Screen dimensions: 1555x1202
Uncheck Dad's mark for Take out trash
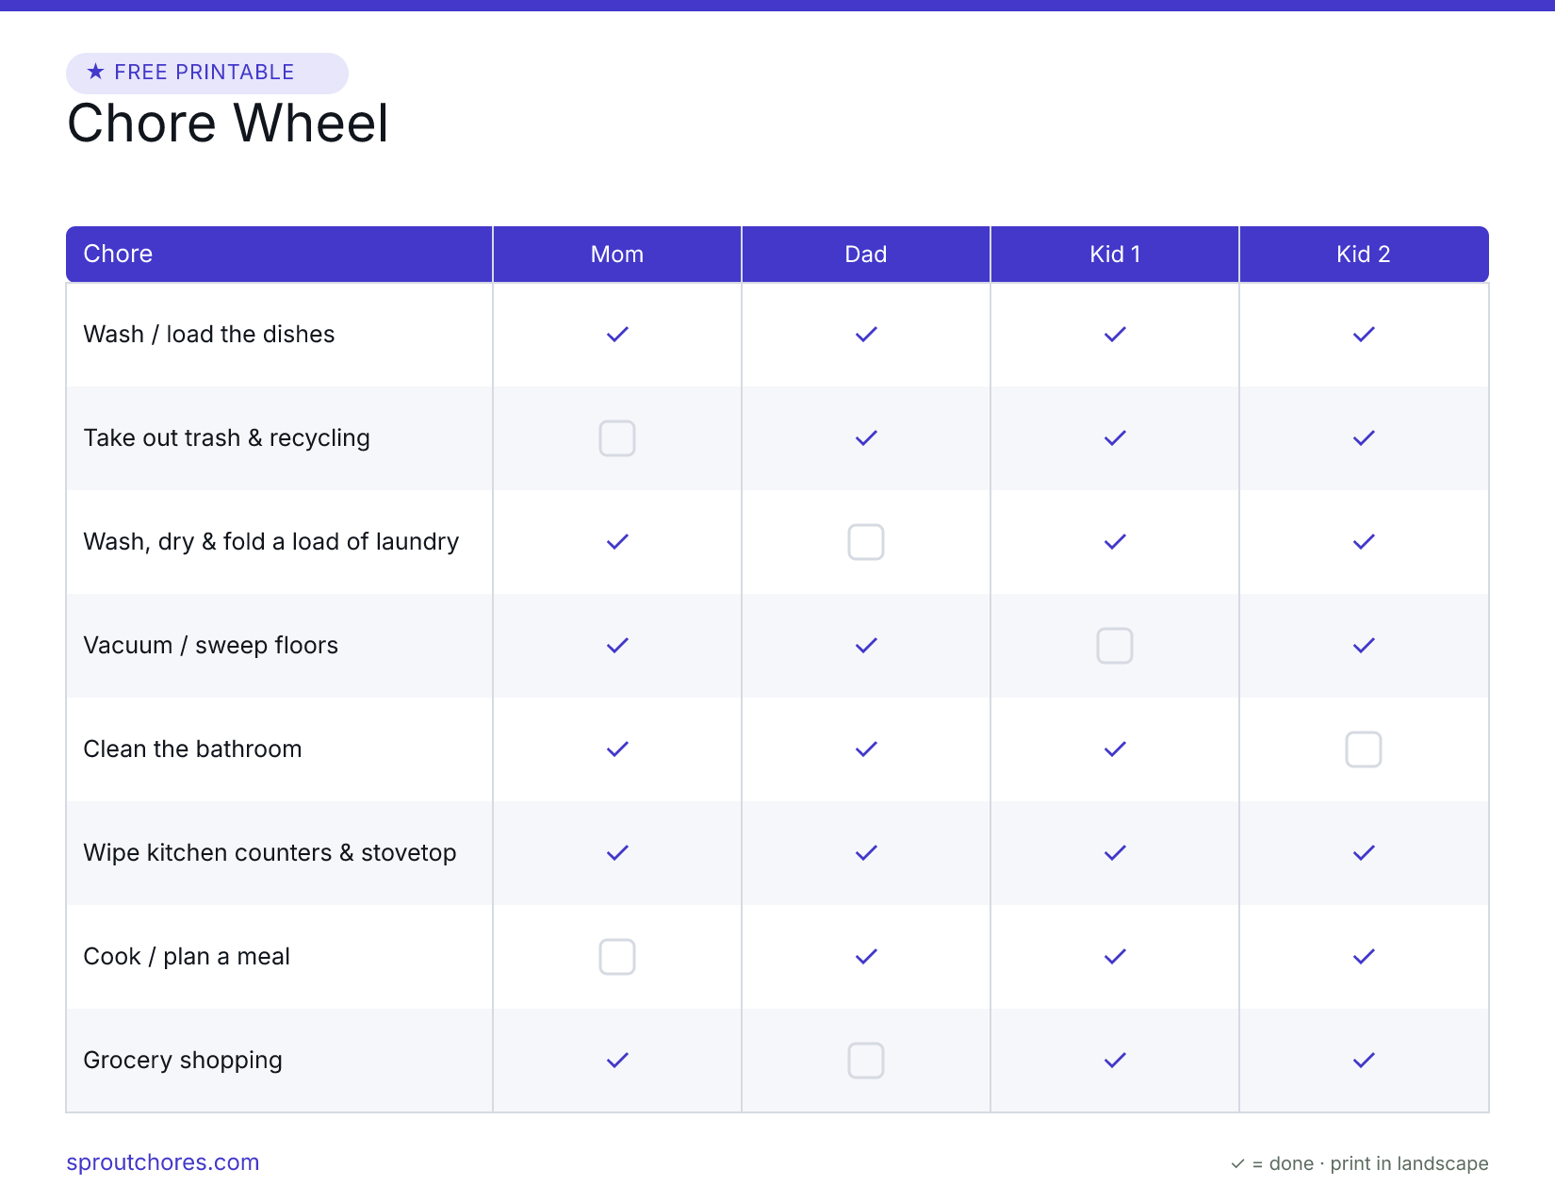click(866, 438)
